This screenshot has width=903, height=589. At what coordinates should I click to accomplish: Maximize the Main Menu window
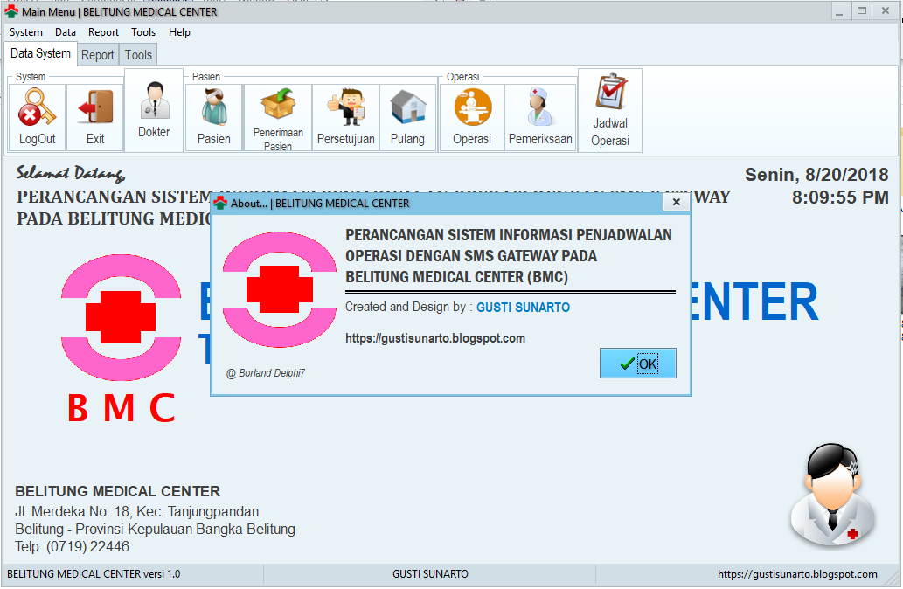(862, 11)
